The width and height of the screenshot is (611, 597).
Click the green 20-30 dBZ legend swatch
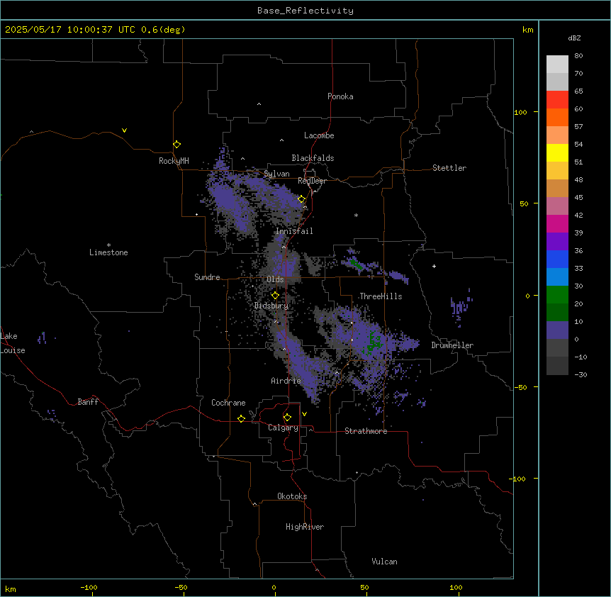coord(557,295)
